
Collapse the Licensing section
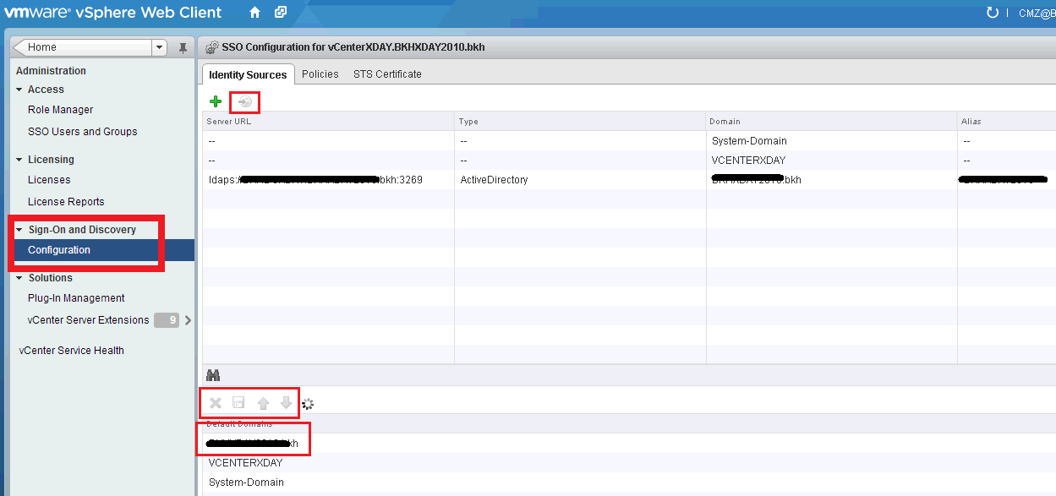(x=19, y=160)
